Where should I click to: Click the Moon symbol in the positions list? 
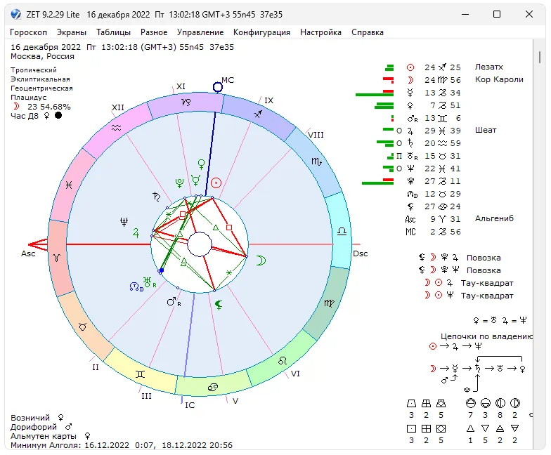[410, 80]
